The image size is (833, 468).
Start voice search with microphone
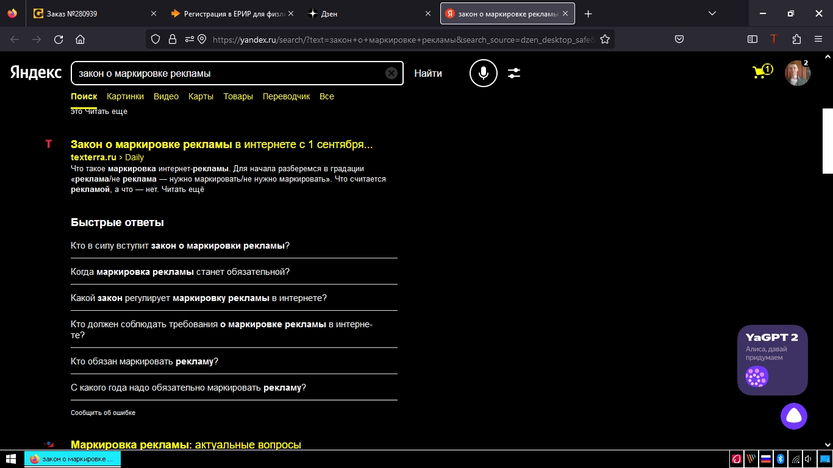[x=484, y=73]
